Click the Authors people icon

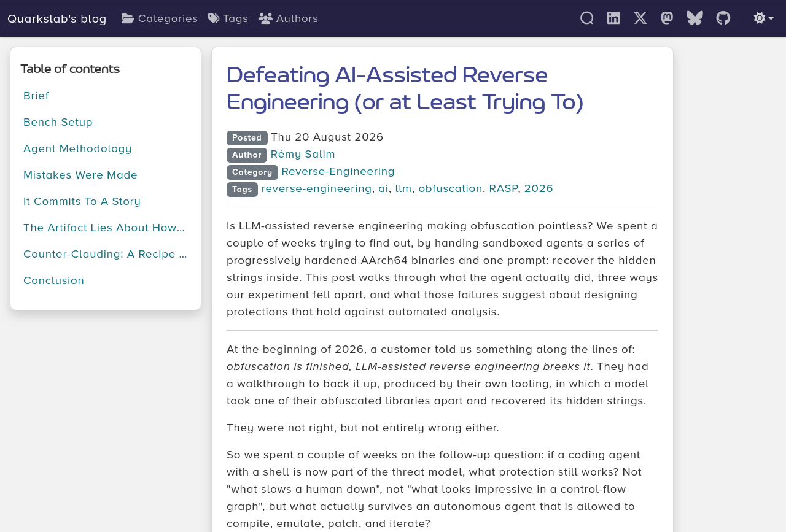[x=265, y=18]
